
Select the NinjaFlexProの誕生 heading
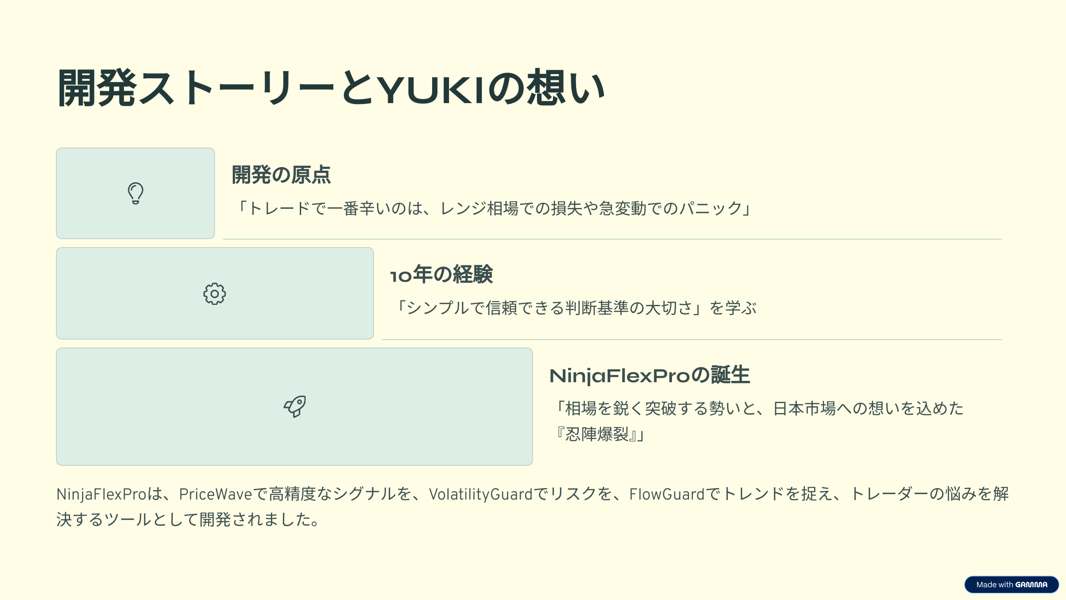point(649,376)
